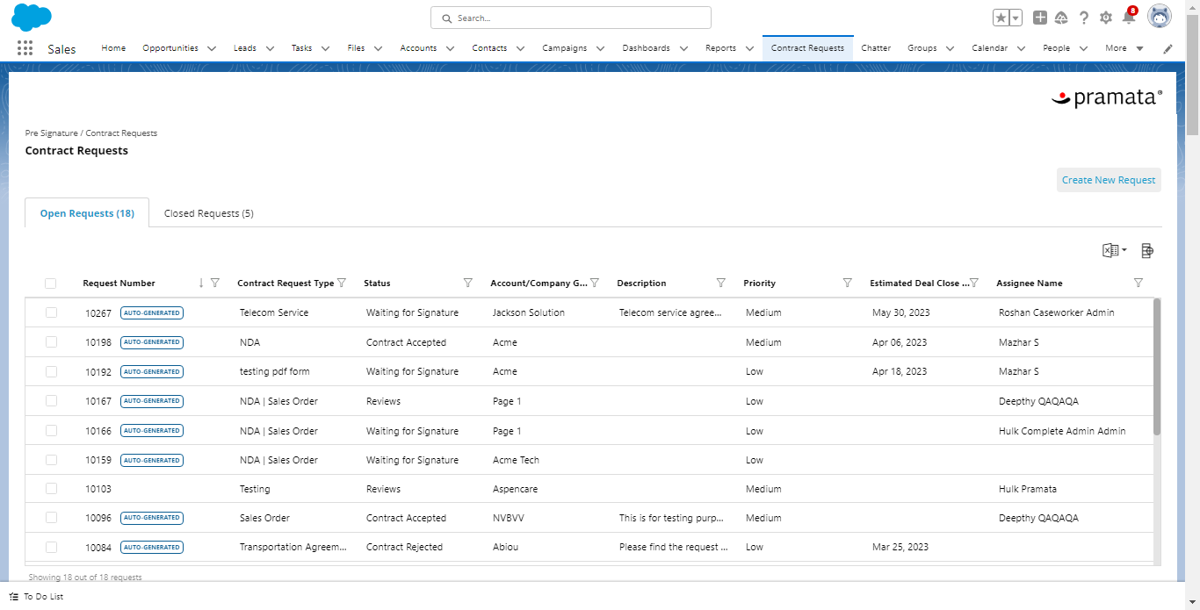Open user profile avatar menu

point(1160,17)
